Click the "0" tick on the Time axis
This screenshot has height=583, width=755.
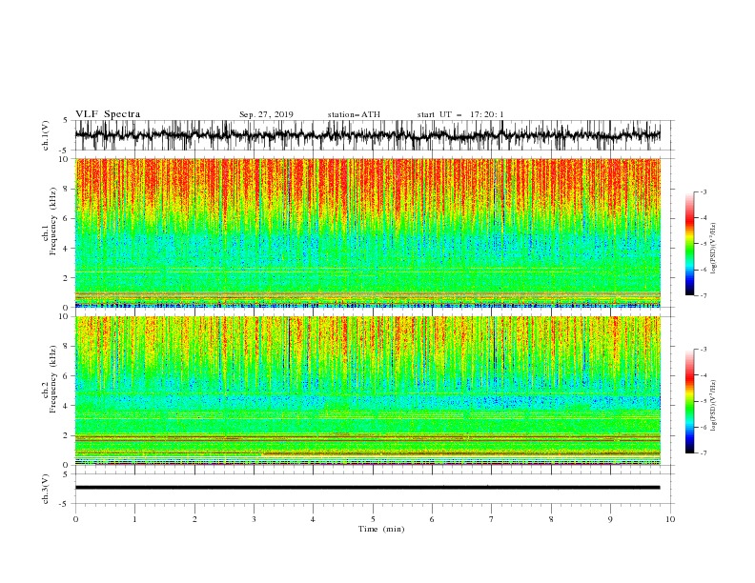(x=75, y=519)
